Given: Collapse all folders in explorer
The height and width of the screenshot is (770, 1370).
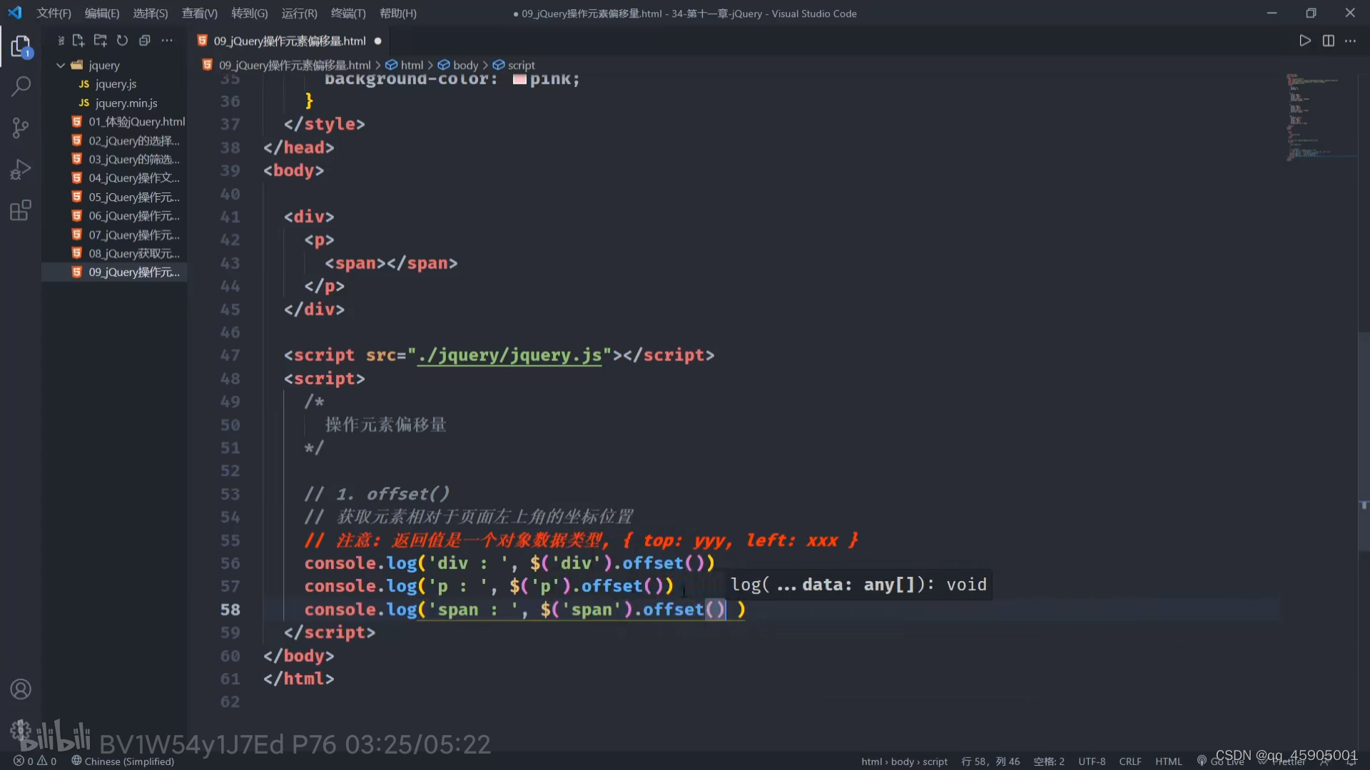Looking at the screenshot, I should point(145,41).
